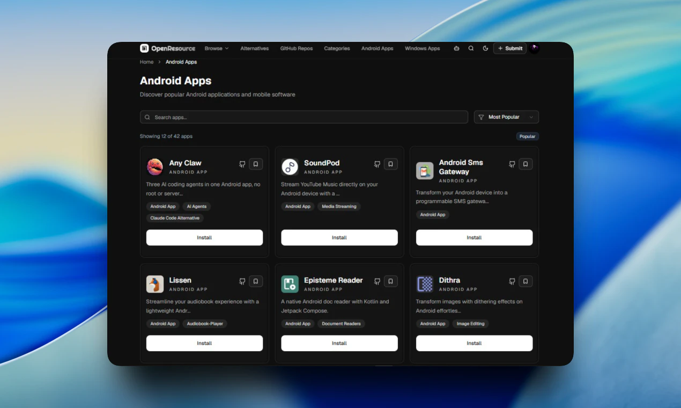Toggle the Popular filter badge
Screen dimensions: 681x408
pyautogui.click(x=527, y=136)
